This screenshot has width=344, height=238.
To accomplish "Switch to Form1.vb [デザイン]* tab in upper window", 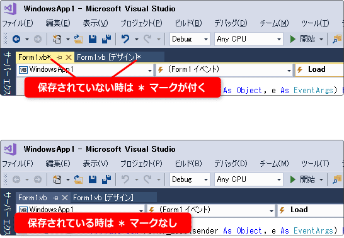I will [120, 57].
